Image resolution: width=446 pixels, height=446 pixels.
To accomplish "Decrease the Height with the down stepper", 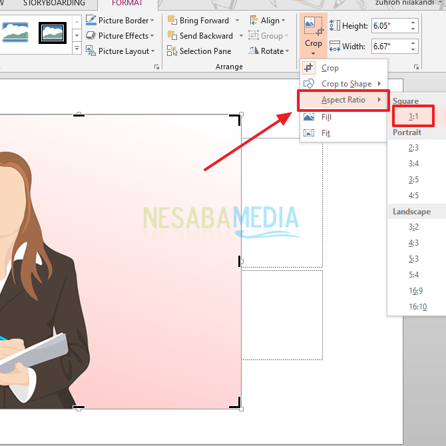I will 413,29.
